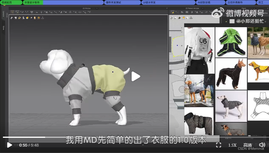Image resolution: width=269 pixels, height=153 pixels.
Task: Open the dark olive dog overalls image
Action: point(199,121)
